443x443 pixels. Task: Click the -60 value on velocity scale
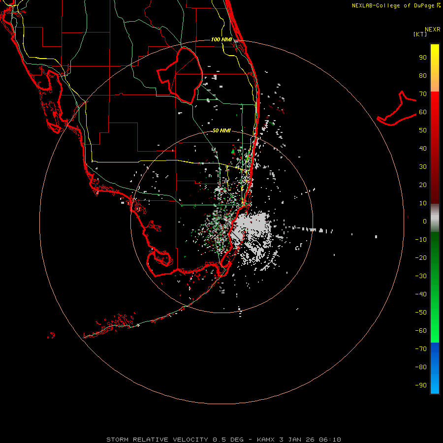[x=421, y=331]
